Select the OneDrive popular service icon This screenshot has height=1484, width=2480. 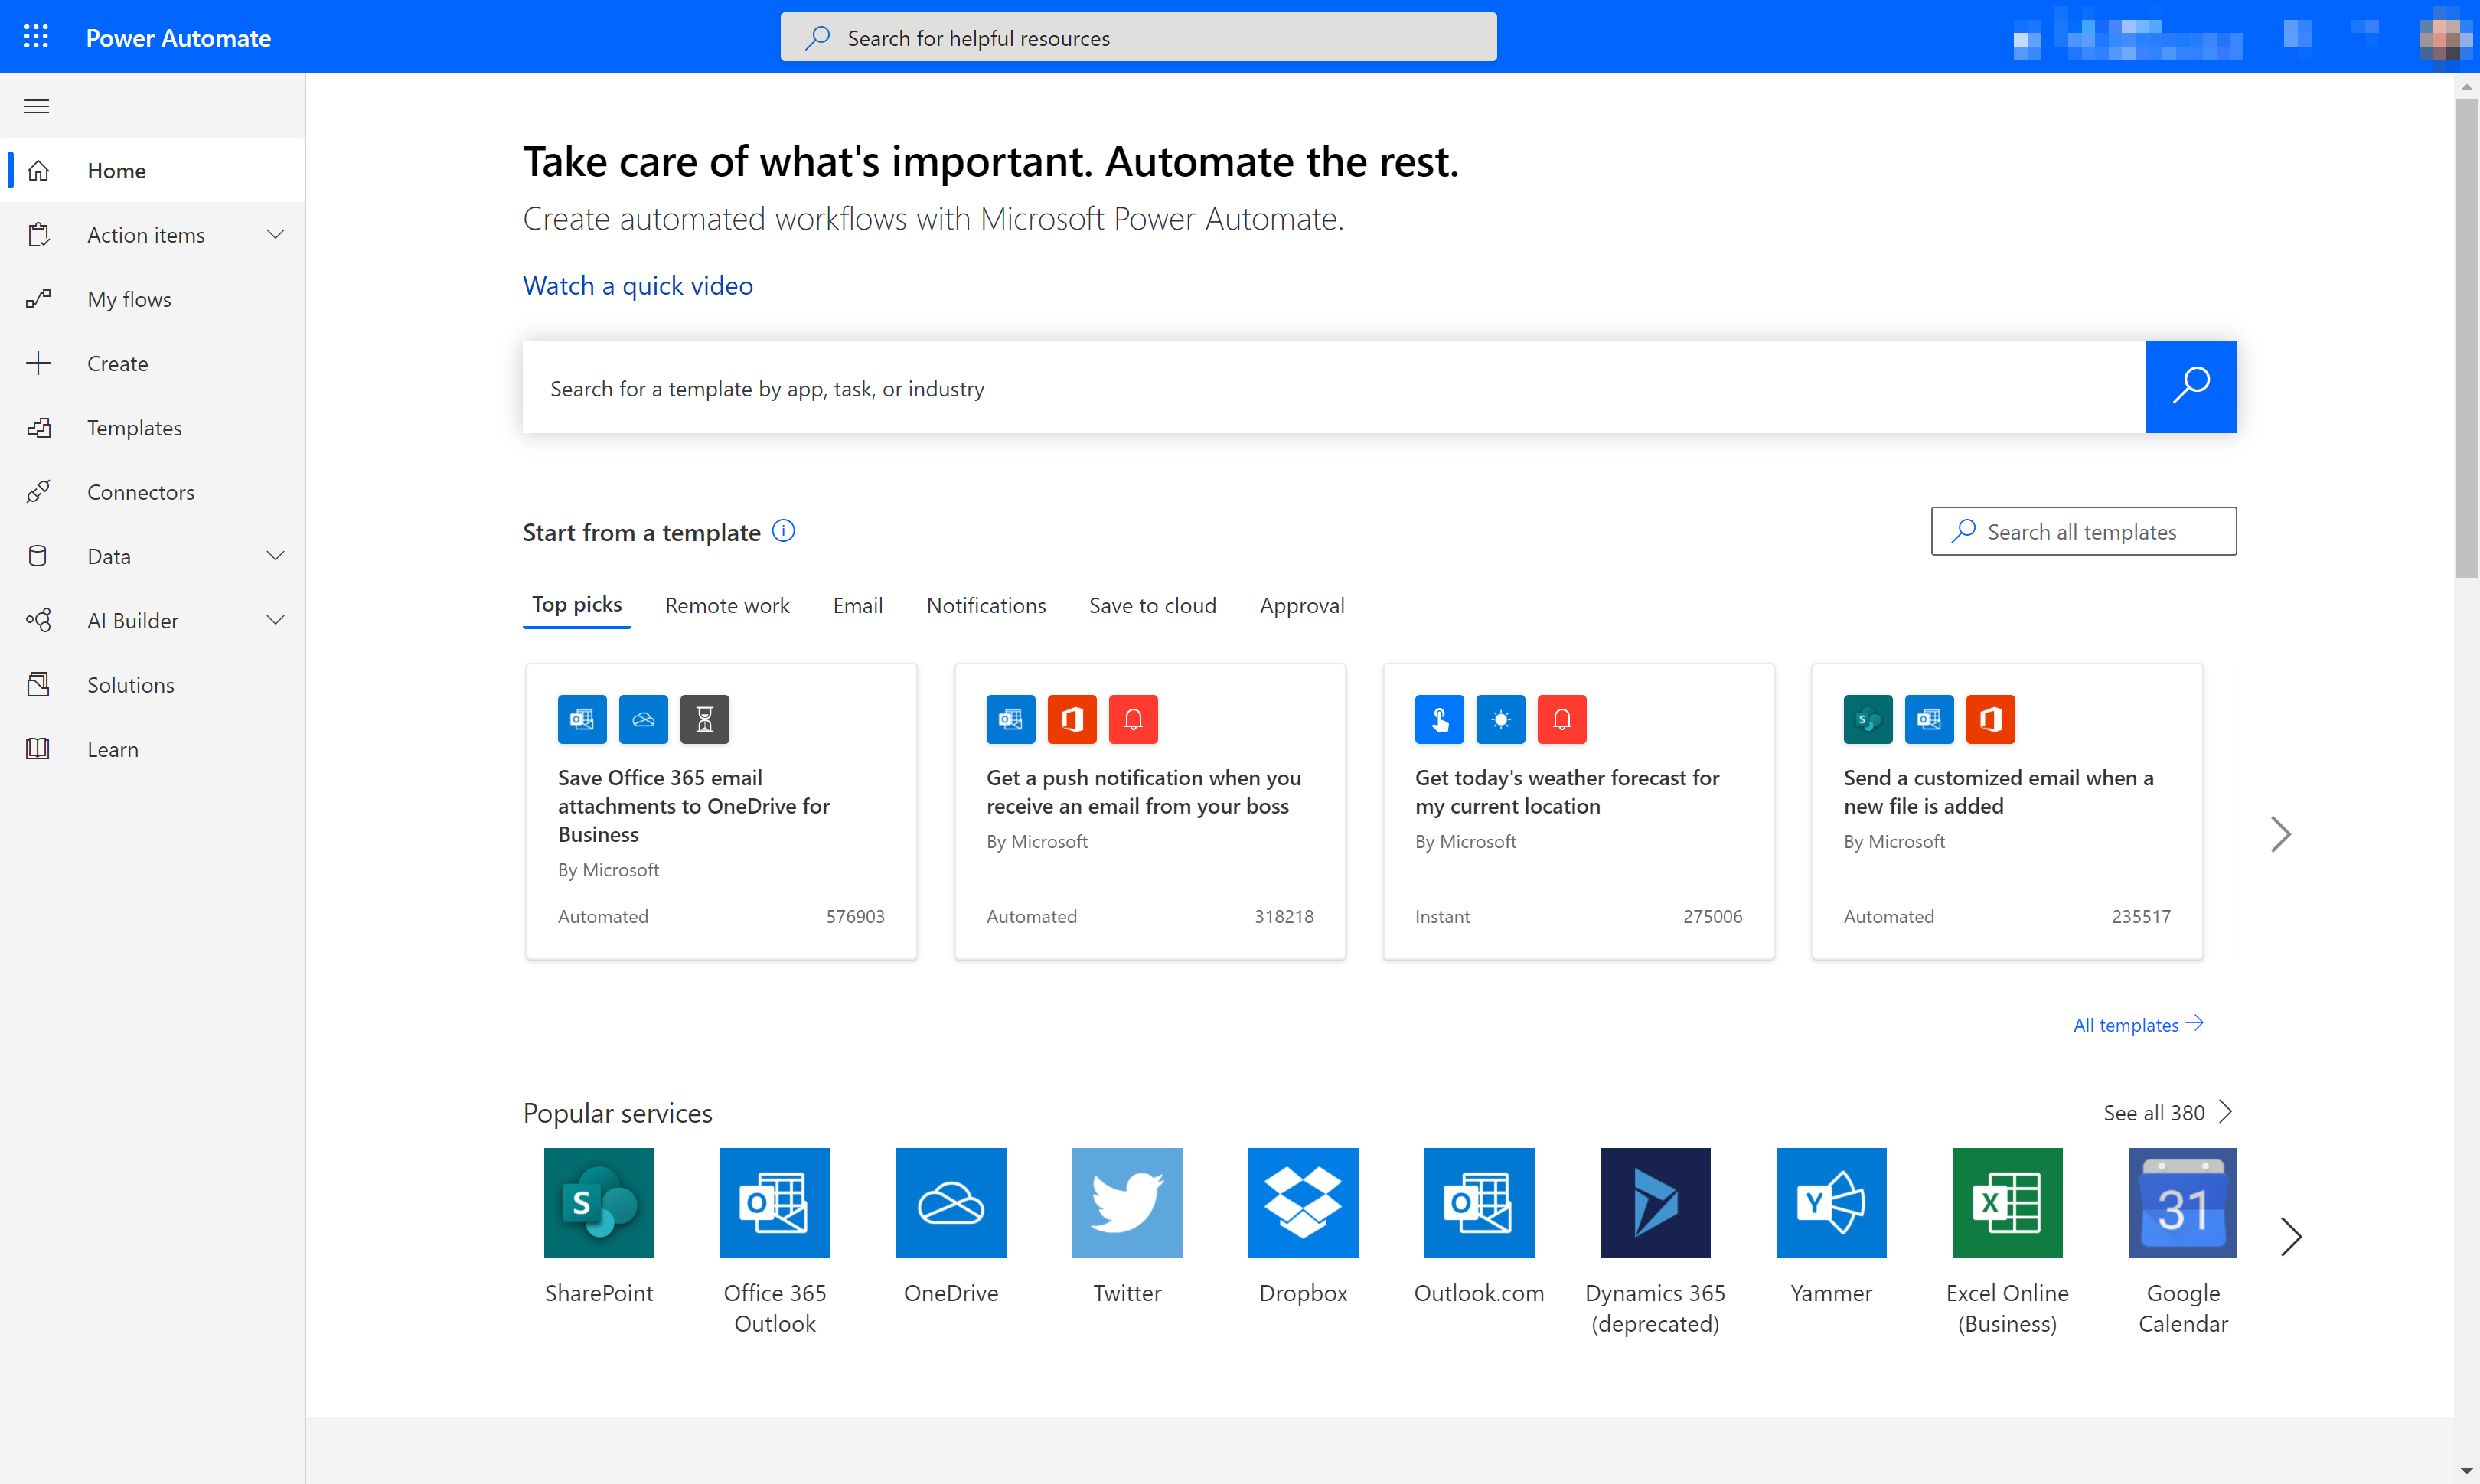pyautogui.click(x=951, y=1203)
